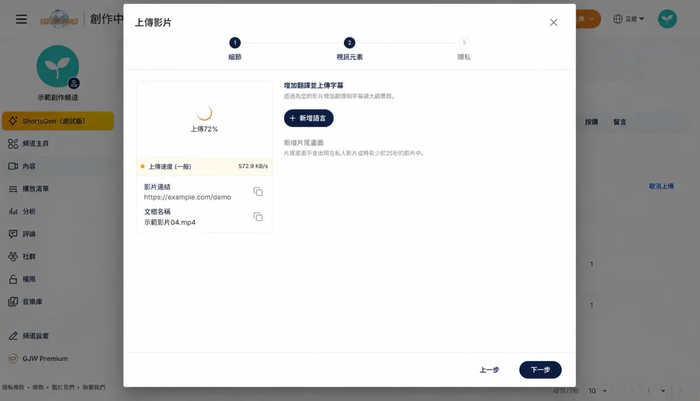The height and width of the screenshot is (401, 700).
Task: Click the 隱私條款 footer link
Action: [x=14, y=388]
